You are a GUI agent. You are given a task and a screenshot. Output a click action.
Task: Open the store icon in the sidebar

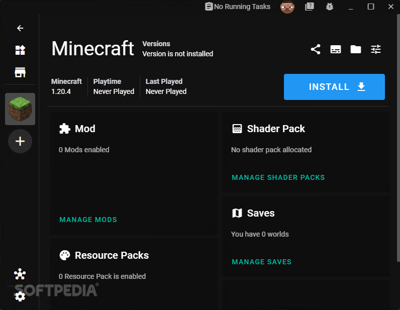[x=20, y=72]
